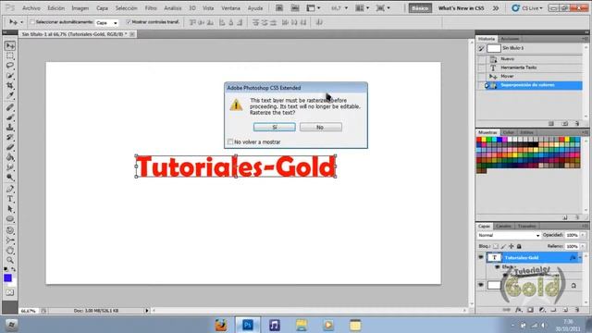Image resolution: width=592 pixels, height=333 pixels.
Task: Swap foreground and background colors
Action: pyautogui.click(x=13, y=269)
